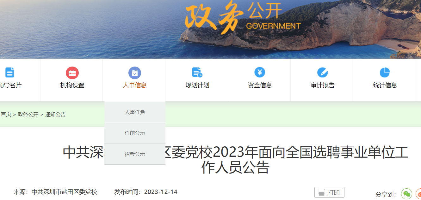The image size is (421, 200).
Task: Click the 打印 print button
Action: point(329,192)
